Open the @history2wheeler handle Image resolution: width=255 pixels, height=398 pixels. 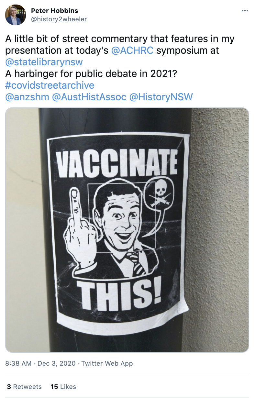point(59,19)
